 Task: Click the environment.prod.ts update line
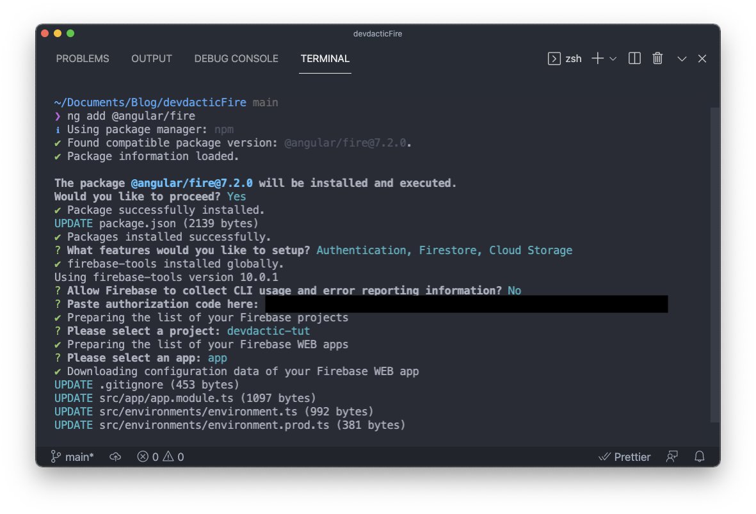(x=230, y=425)
